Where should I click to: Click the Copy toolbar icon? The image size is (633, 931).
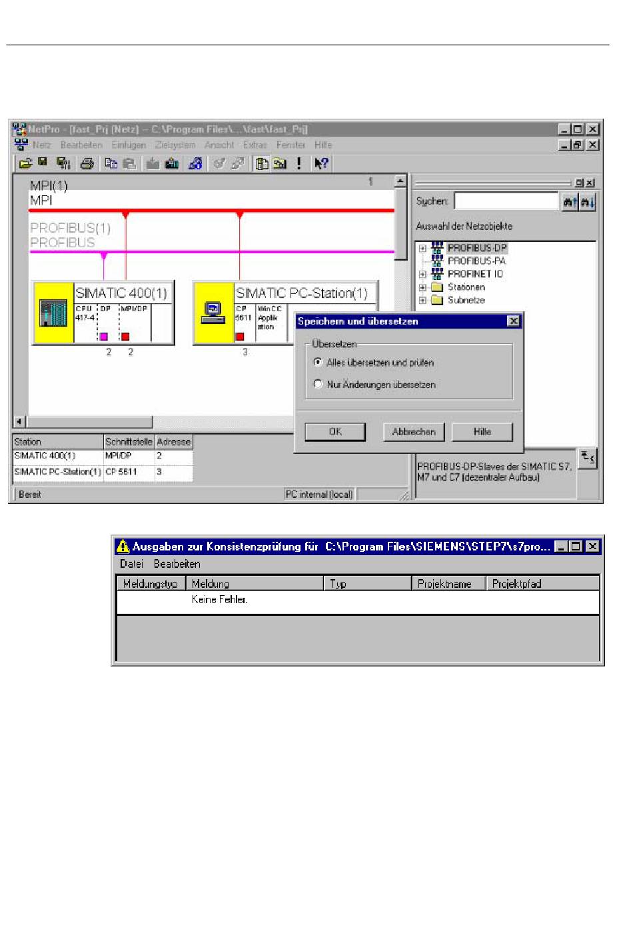(111, 163)
